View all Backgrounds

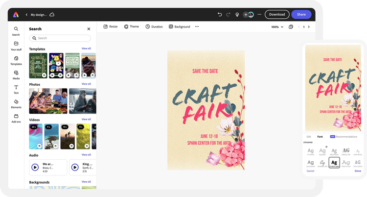[86, 182]
